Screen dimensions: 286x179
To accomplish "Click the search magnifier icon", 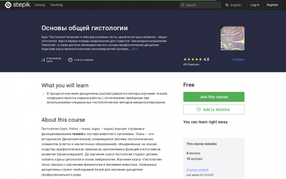I will point(183,5).
